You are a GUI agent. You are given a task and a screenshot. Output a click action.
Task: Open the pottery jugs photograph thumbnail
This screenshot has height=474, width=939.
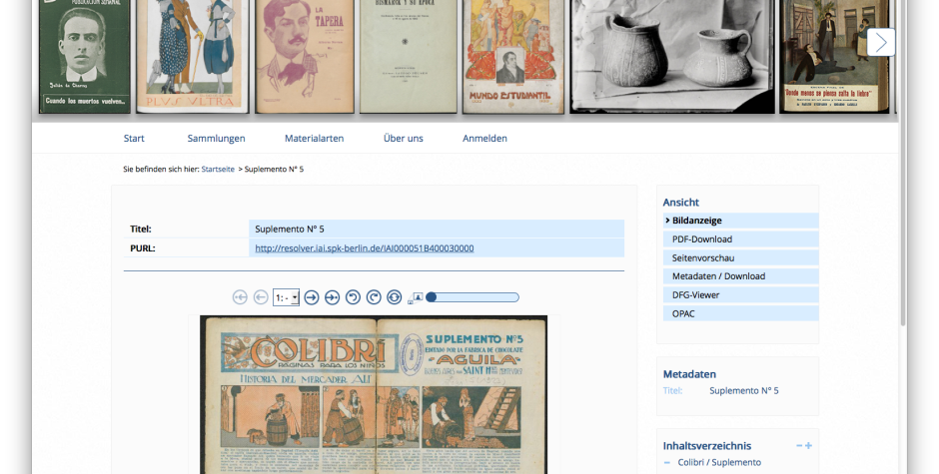[x=672, y=56]
